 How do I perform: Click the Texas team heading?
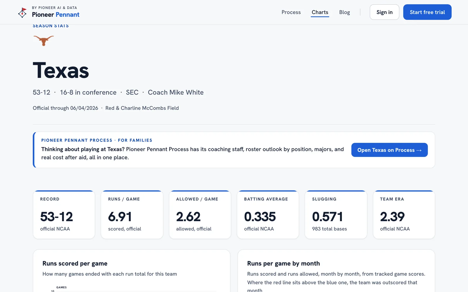pyautogui.click(x=61, y=70)
